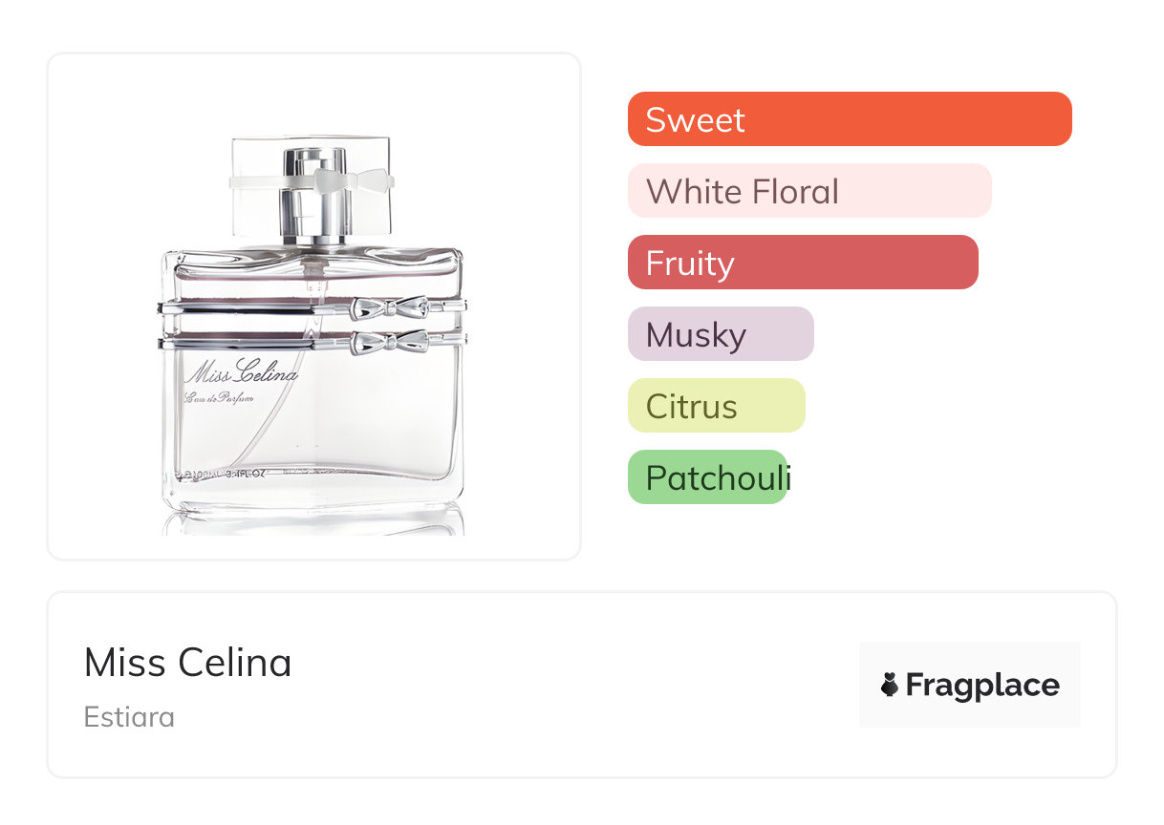Click the Fragplace wordmark text
Screen dimensions: 1164x825
pos(982,685)
